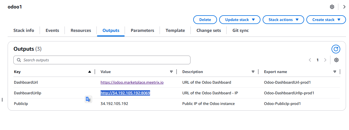Sort by Export name column arrow

tap(335, 72)
